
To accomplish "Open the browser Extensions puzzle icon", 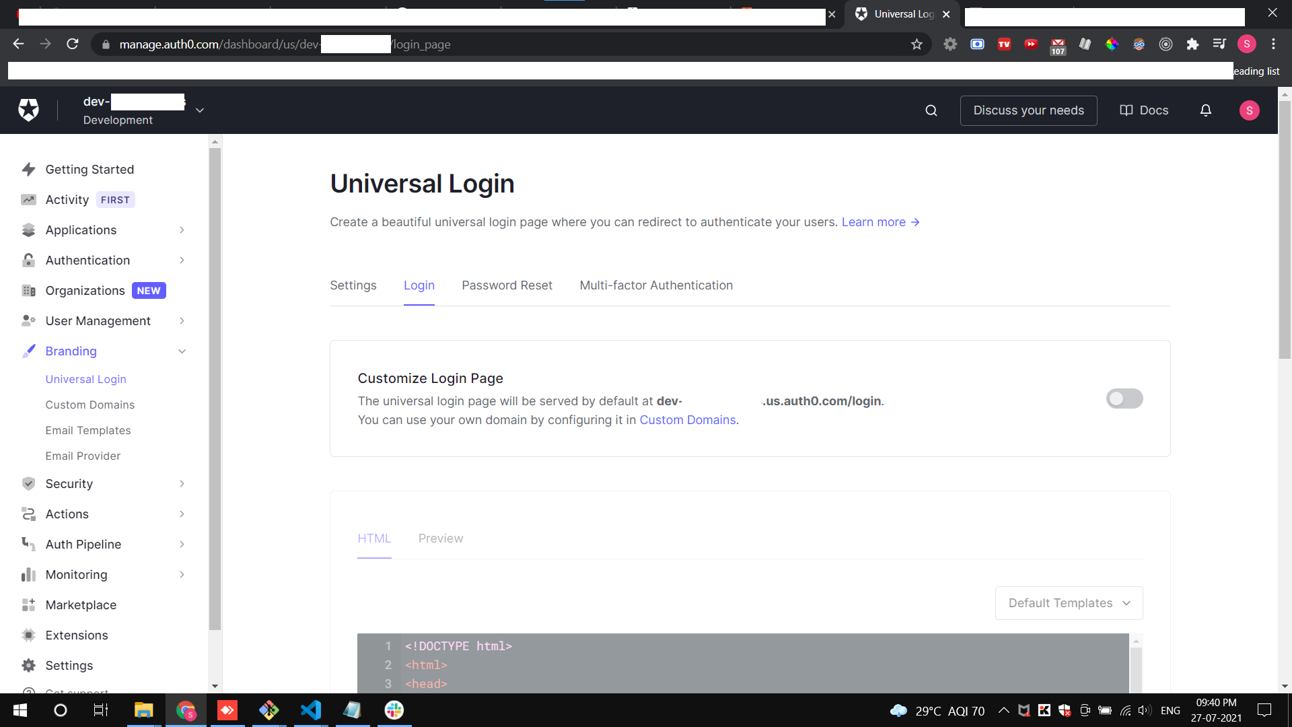I will 1192,44.
